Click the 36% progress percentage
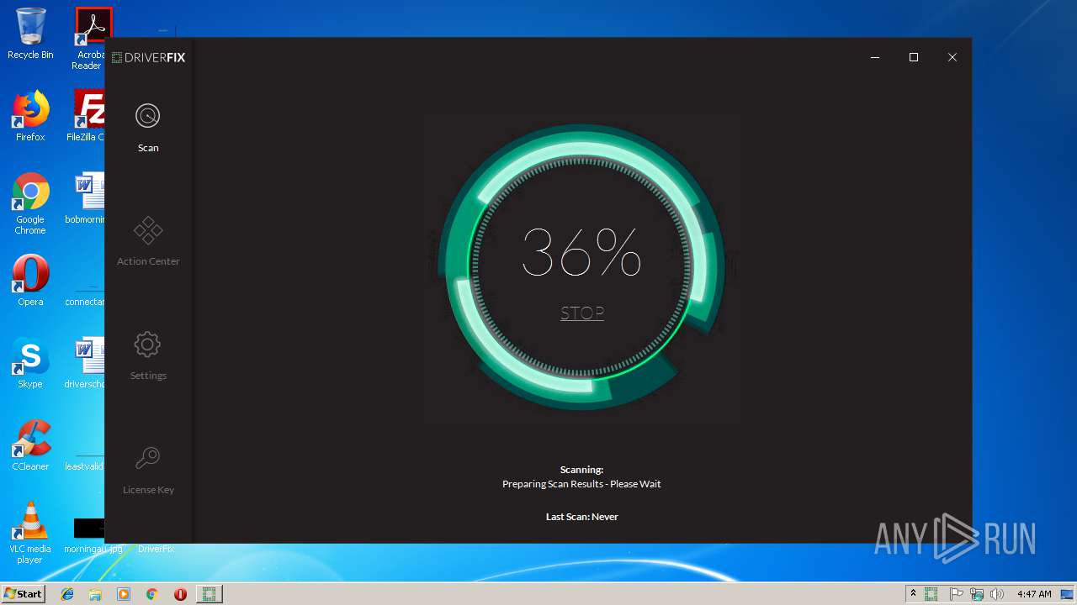The width and height of the screenshot is (1077, 605). tap(581, 252)
